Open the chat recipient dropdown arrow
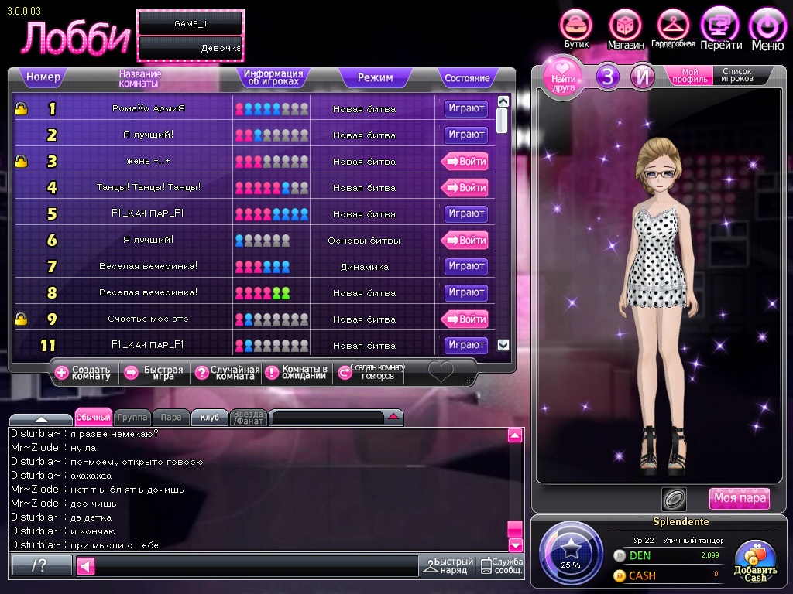The height and width of the screenshot is (594, 793). pyautogui.click(x=393, y=418)
